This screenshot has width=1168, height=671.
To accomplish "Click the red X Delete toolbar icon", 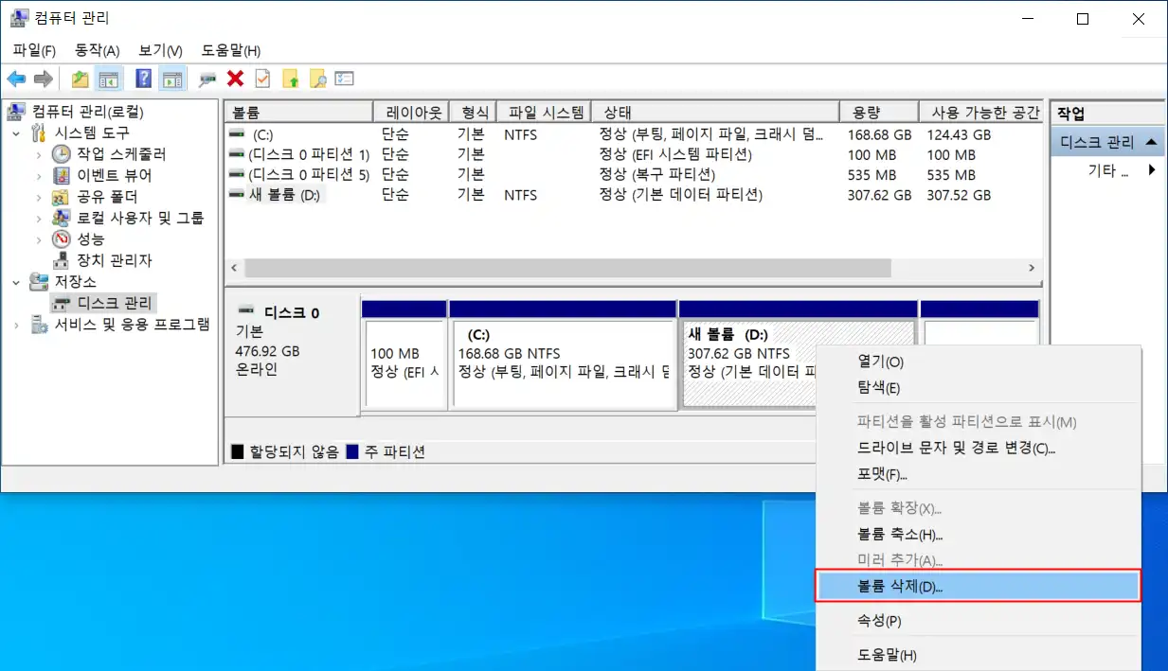I will (236, 79).
